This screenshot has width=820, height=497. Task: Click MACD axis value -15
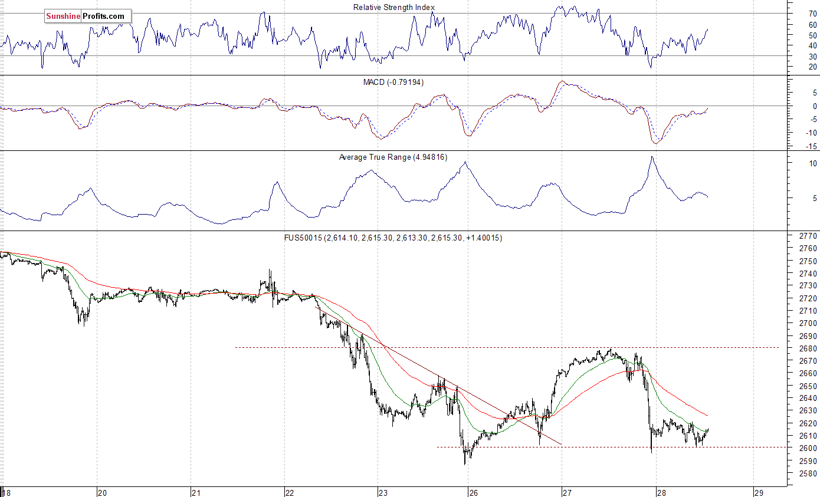tap(812, 147)
